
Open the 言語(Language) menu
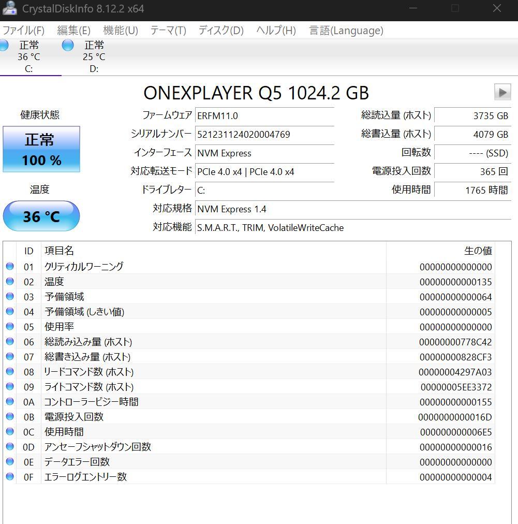pos(346,31)
